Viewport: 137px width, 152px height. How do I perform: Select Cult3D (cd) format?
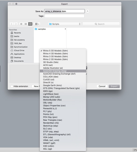pyautogui.click(x=63, y=80)
